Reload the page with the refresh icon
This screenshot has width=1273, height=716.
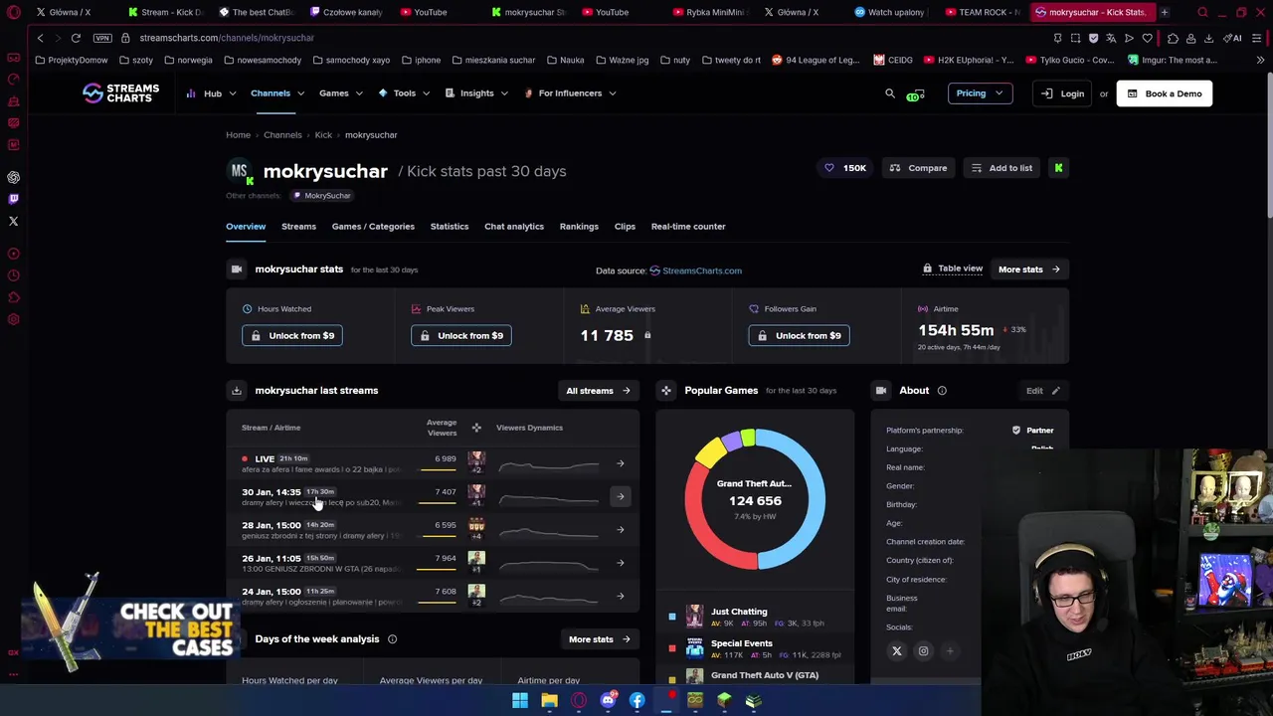76,38
